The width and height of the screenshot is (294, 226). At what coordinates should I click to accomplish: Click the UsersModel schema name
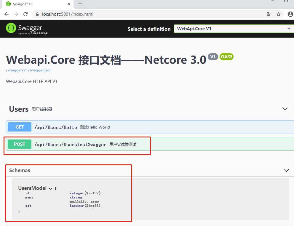(x=32, y=188)
